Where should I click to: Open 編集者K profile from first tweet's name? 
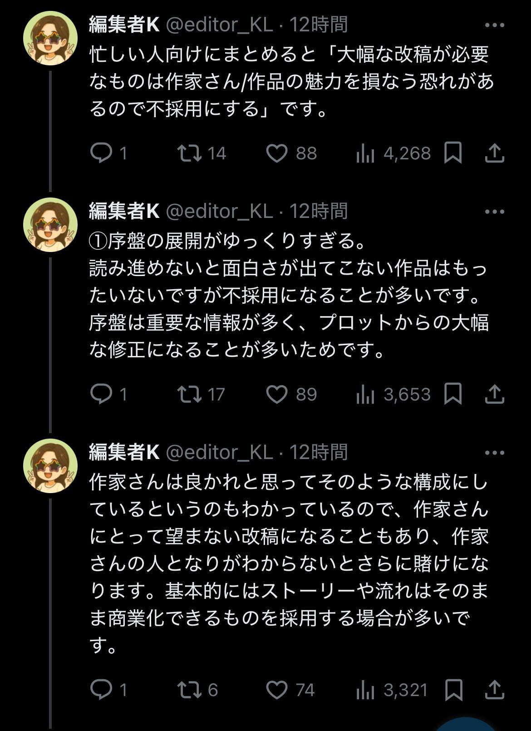(x=124, y=25)
